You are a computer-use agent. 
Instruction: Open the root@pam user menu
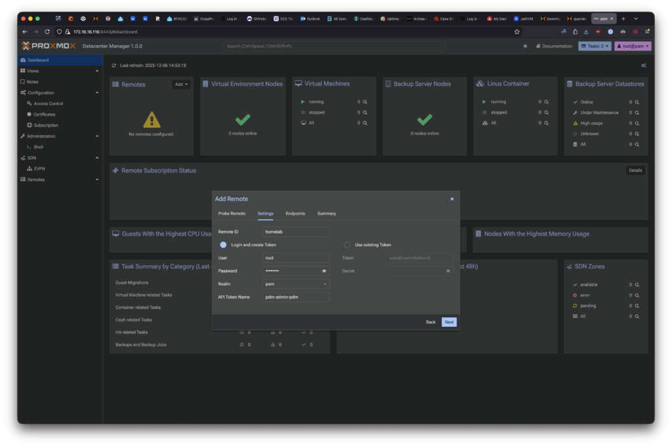(633, 46)
